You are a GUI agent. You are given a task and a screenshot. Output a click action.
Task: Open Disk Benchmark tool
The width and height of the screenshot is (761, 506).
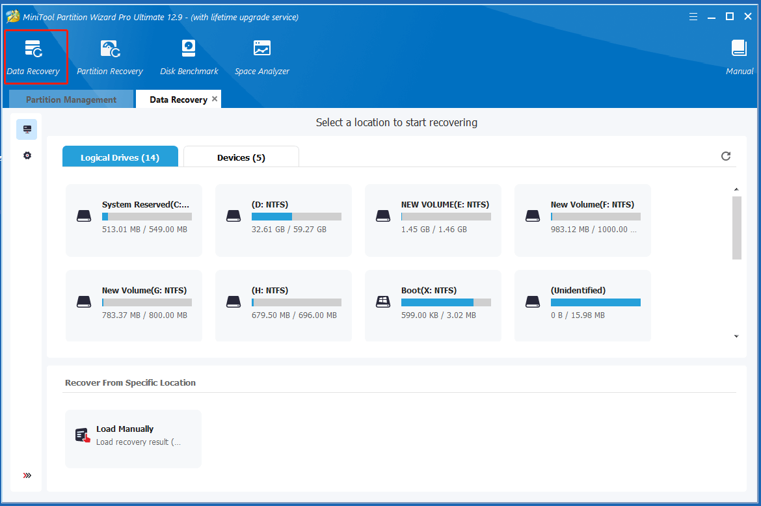click(x=189, y=57)
